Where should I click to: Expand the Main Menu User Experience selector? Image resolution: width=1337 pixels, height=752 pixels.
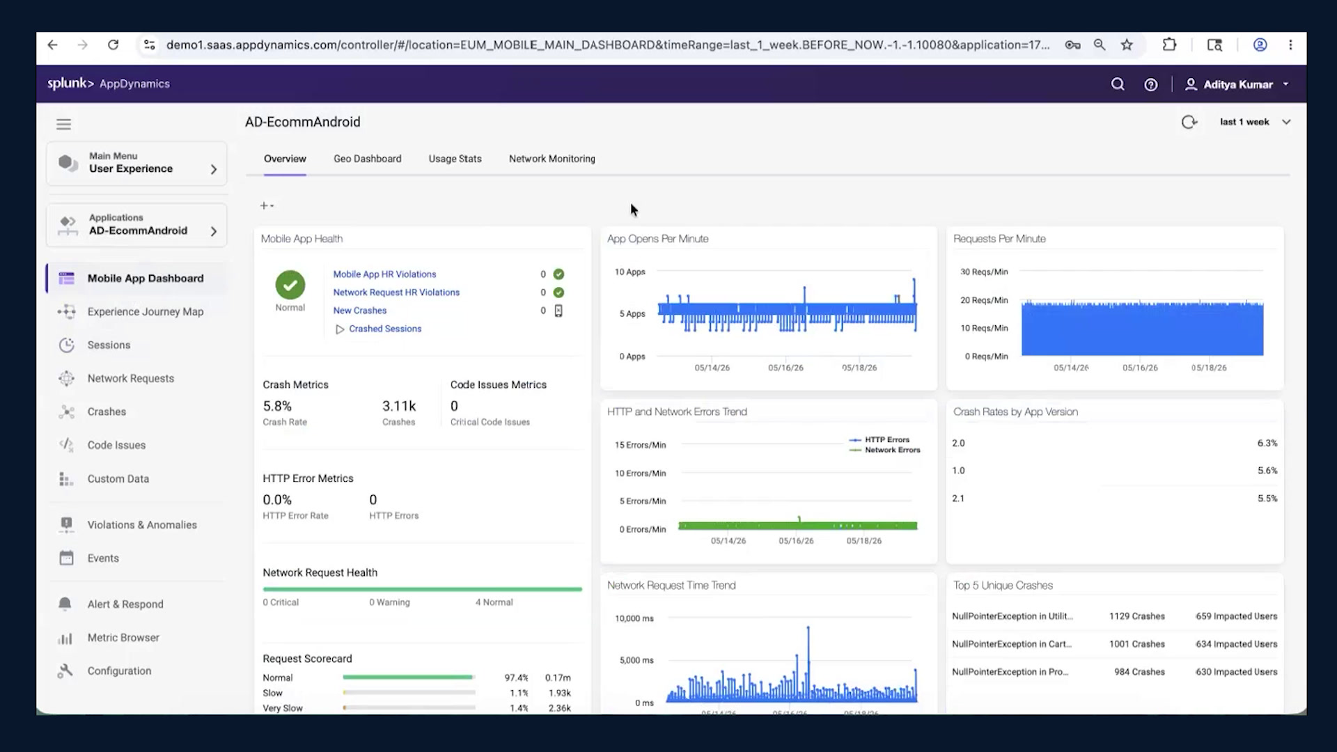[x=136, y=163]
